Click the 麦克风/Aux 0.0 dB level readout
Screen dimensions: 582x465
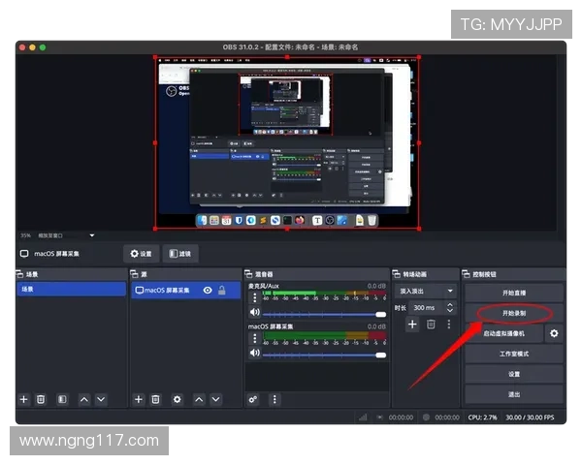pyautogui.click(x=376, y=286)
